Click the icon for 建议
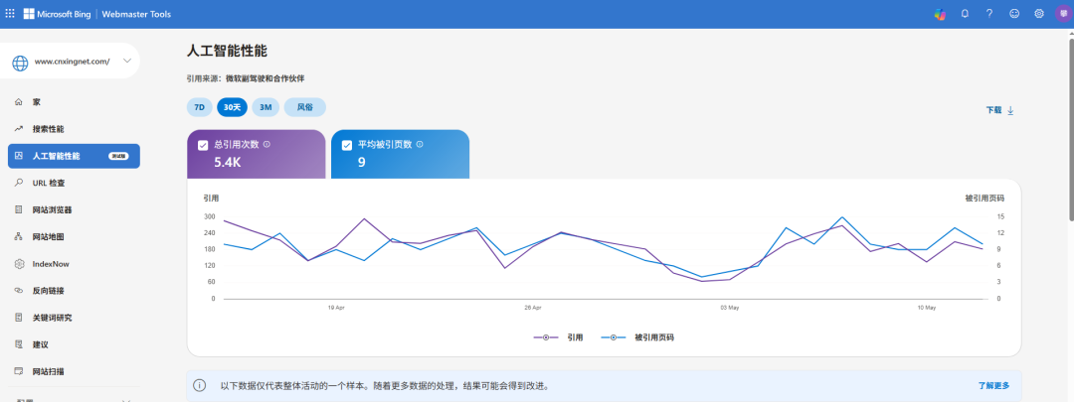The image size is (1074, 402). click(x=19, y=344)
